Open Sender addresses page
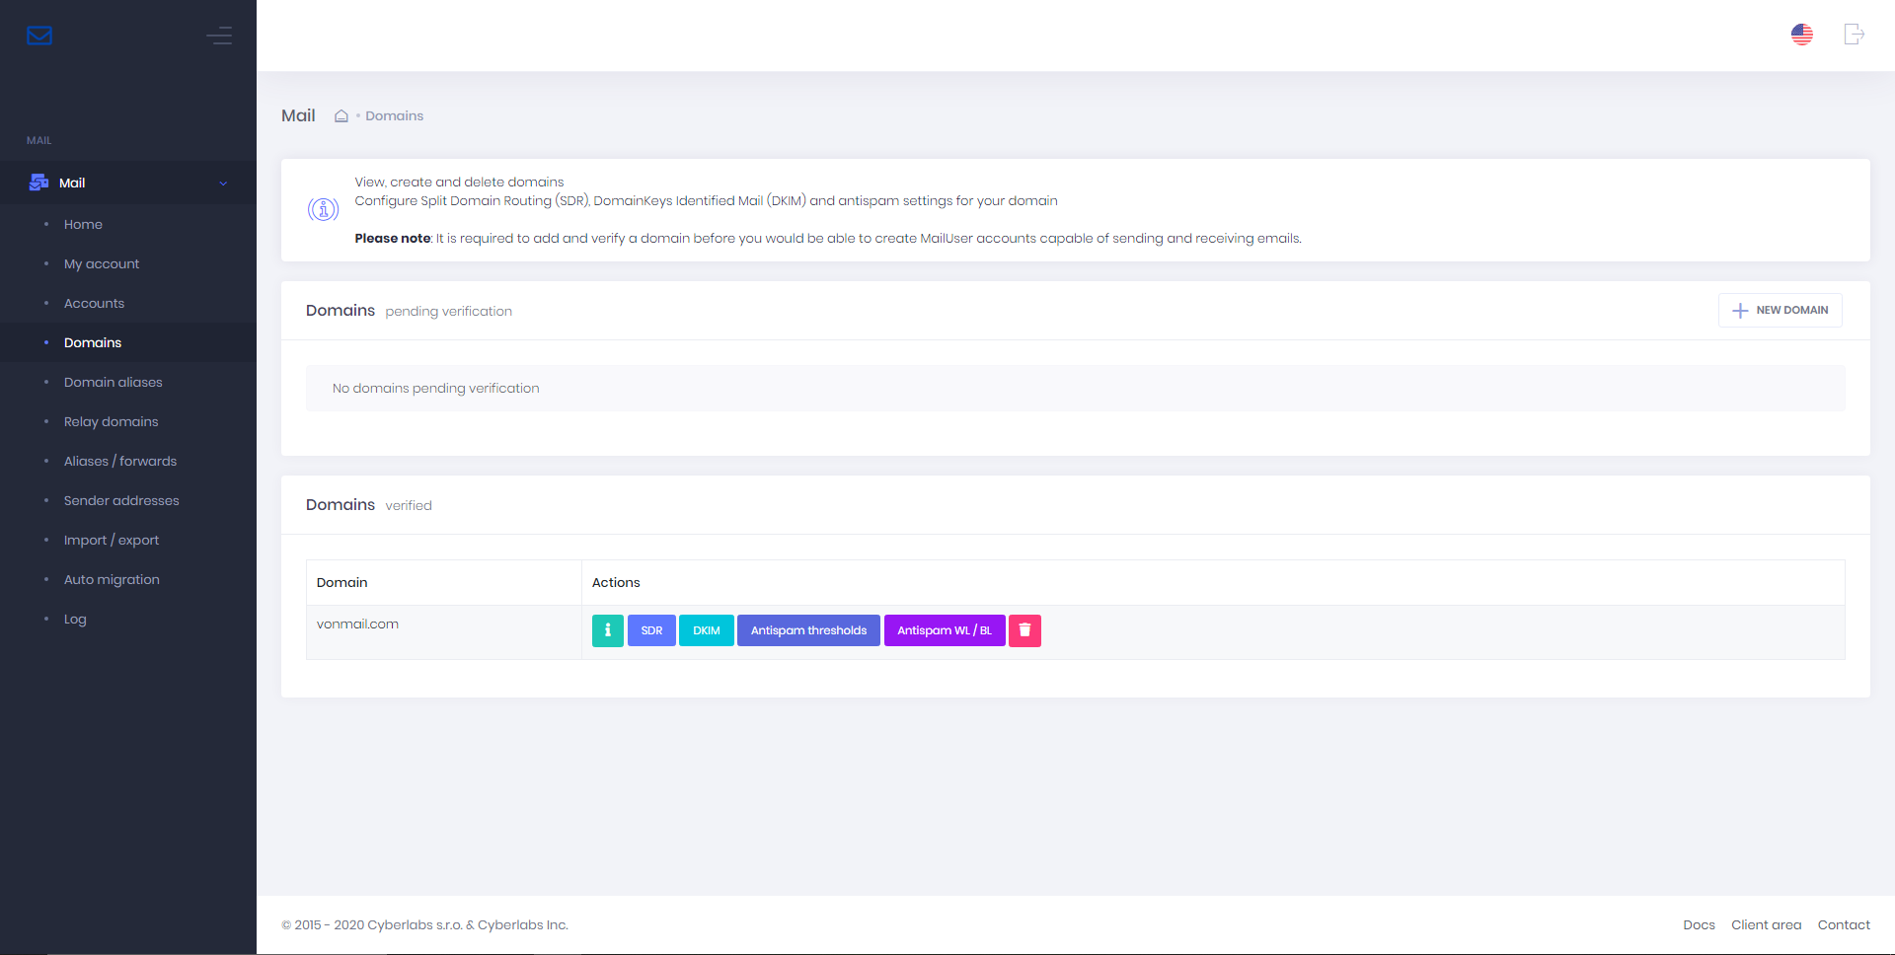Screen dimensions: 1895x955 121,500
